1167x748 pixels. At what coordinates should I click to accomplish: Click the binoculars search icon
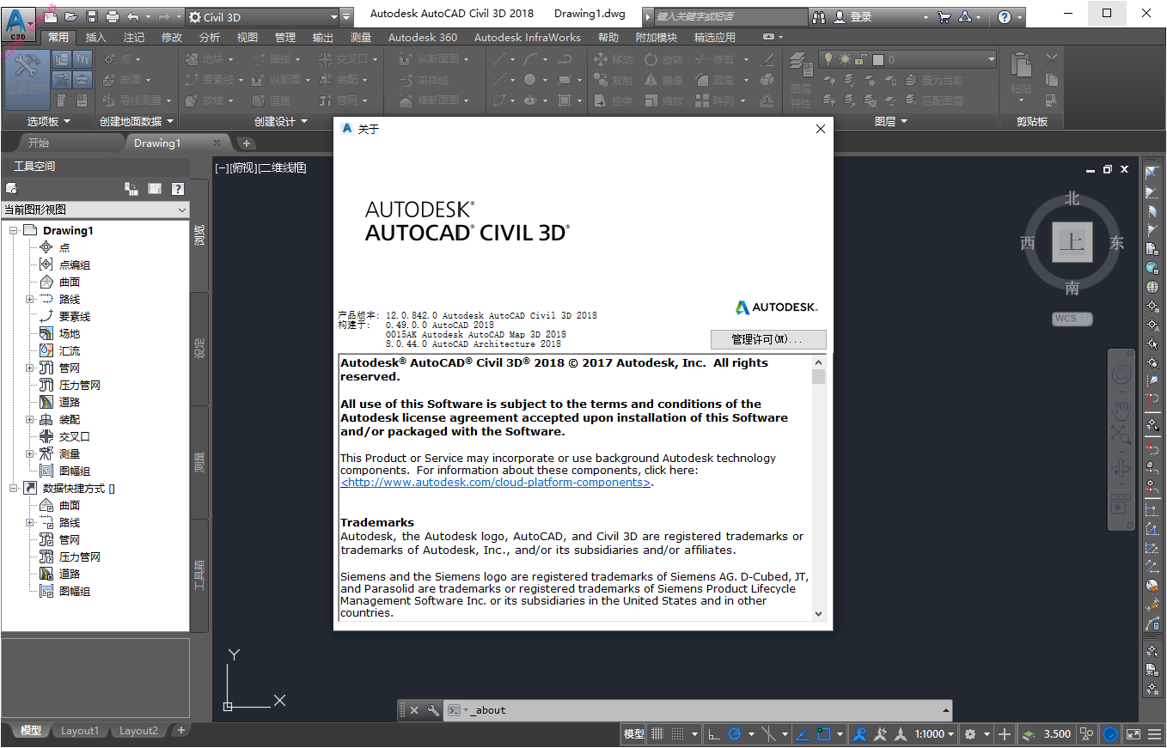pos(818,16)
